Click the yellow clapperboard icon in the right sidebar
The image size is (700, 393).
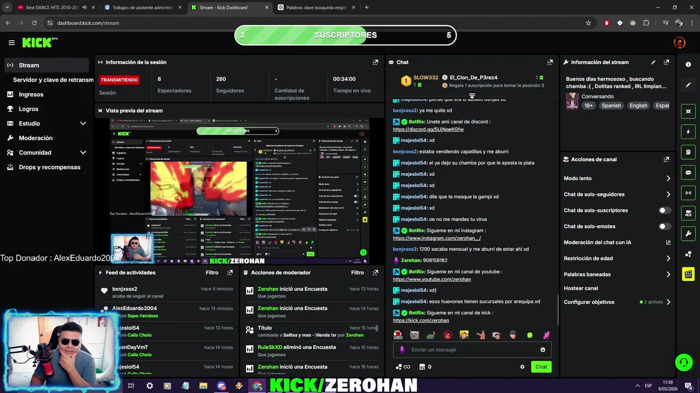pos(688,274)
